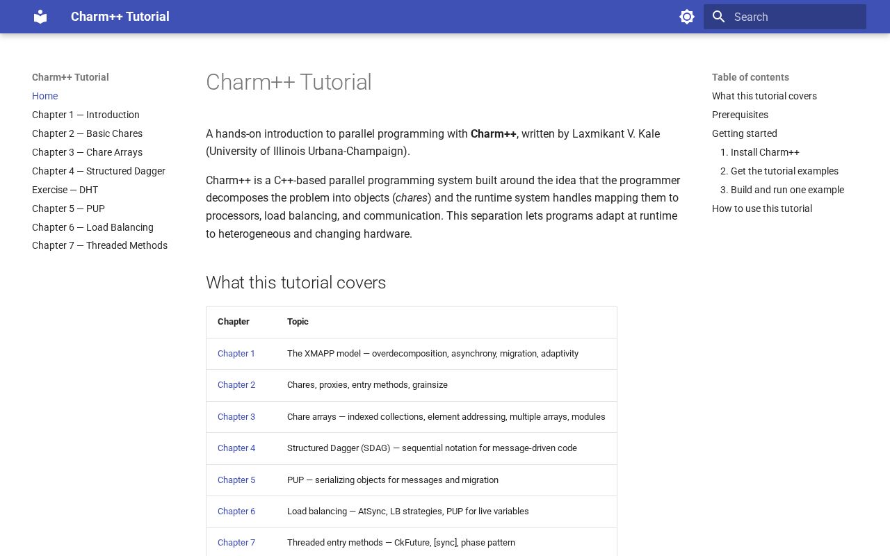890x556 pixels.
Task: Click Chapter 2 link in table
Action: (x=236, y=385)
